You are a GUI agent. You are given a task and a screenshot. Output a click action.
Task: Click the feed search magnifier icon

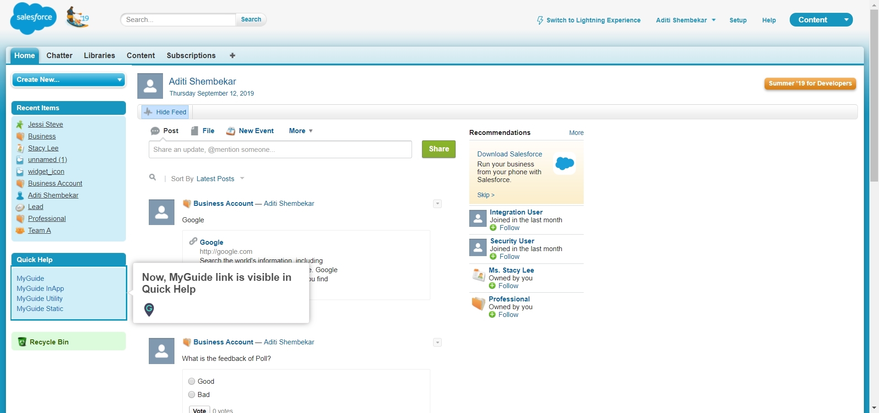(x=152, y=177)
